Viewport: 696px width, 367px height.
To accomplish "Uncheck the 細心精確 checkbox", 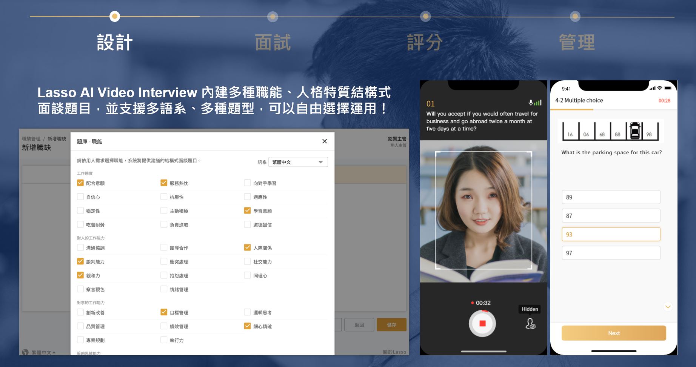I will pos(247,326).
